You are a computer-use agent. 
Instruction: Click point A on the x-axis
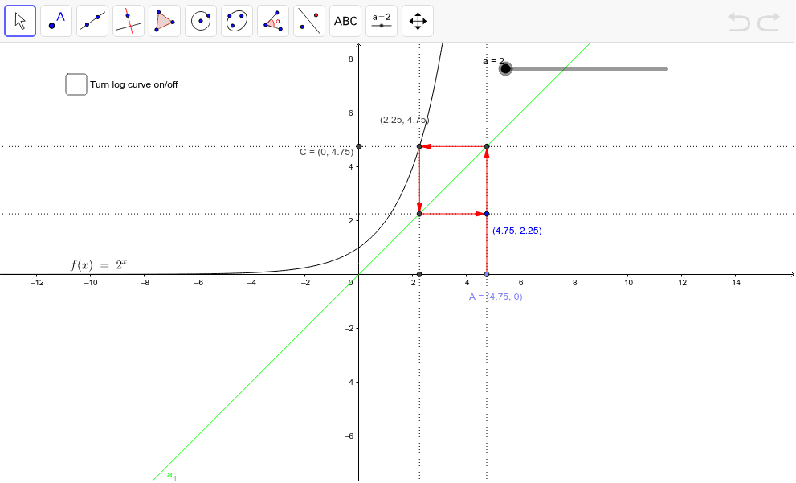coord(487,274)
